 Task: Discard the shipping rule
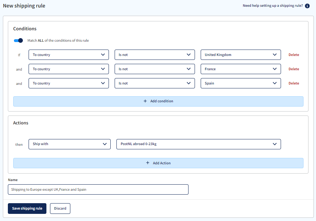[60, 209]
